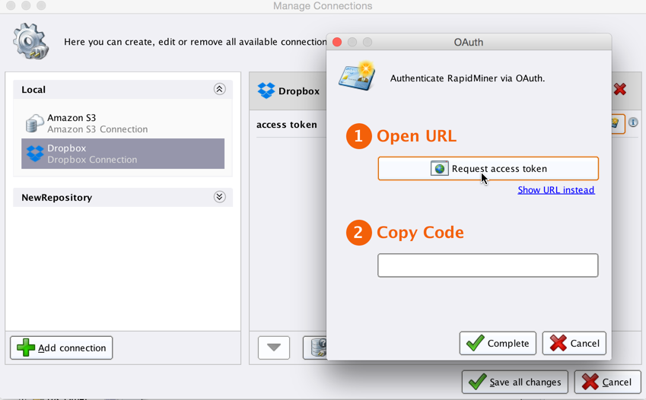
Task: Click the Request access token button
Action: pos(488,169)
